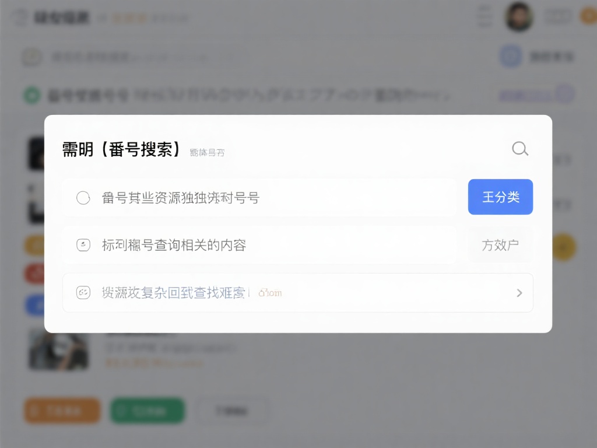Image resolution: width=597 pixels, height=448 pixels.
Task: Expand the chevron arrow in the third row
Action: pyautogui.click(x=519, y=293)
